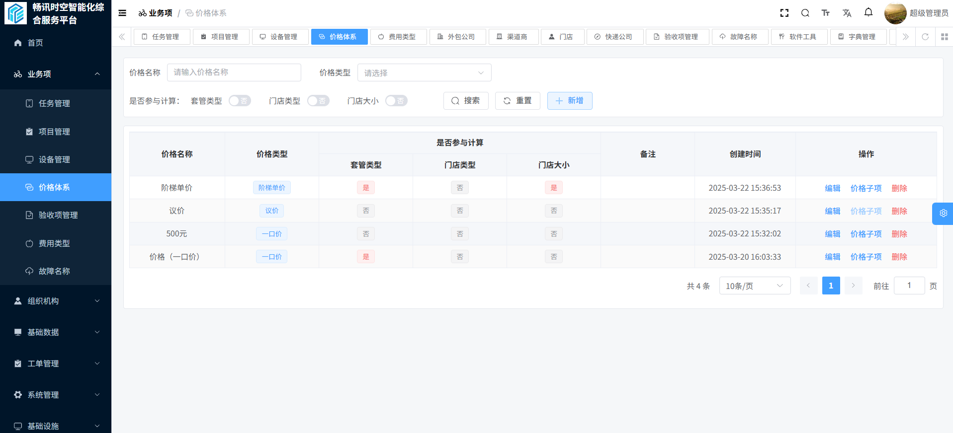Open the language translation icon
The image size is (953, 433).
pyautogui.click(x=847, y=13)
